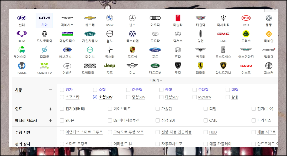Viewport: 287px width, 156px height.
Task: Choose the Volvo (볼보) brand logo
Action: [x=110, y=34]
